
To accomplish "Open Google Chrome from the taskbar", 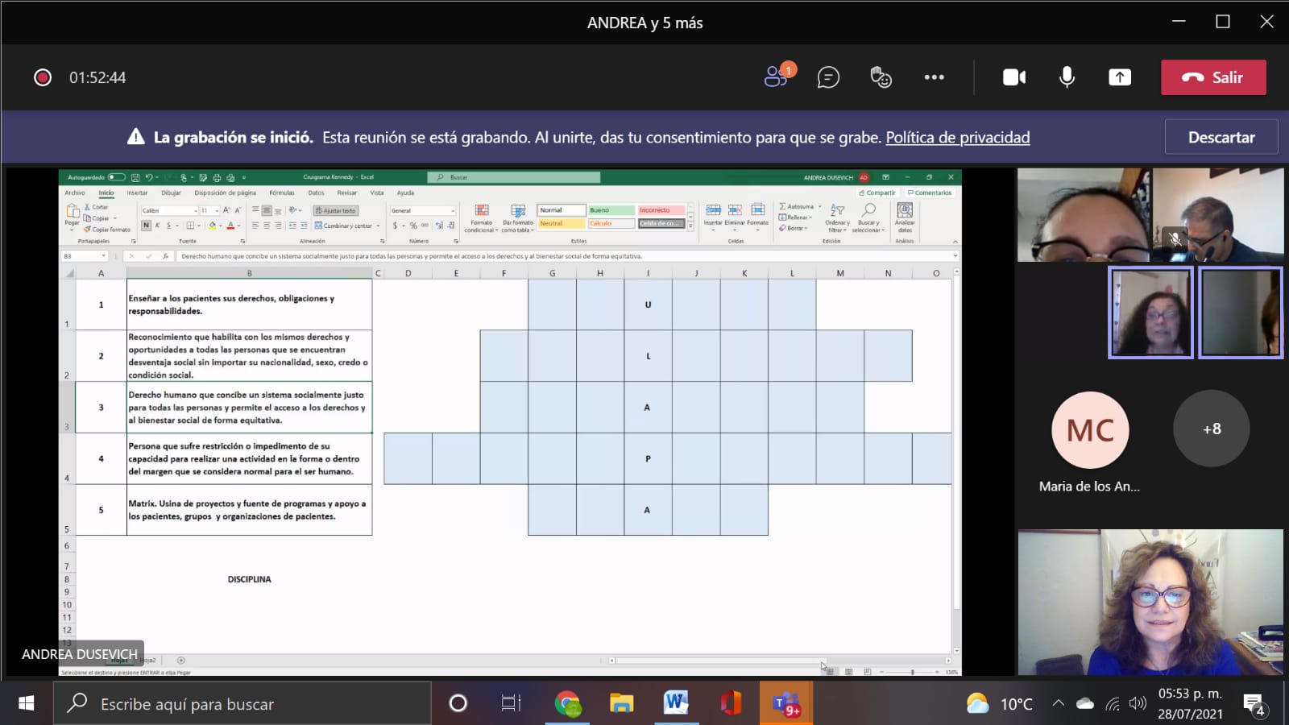I will click(568, 703).
